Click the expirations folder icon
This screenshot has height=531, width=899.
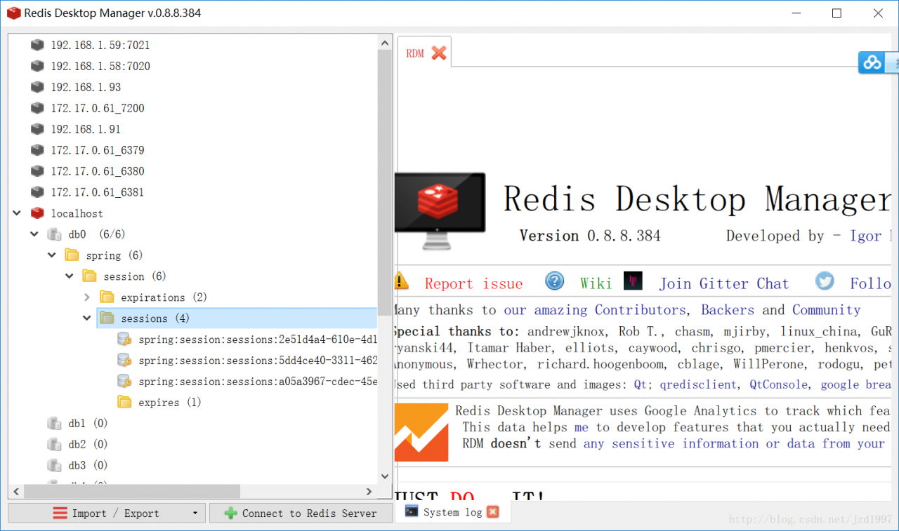tap(107, 297)
